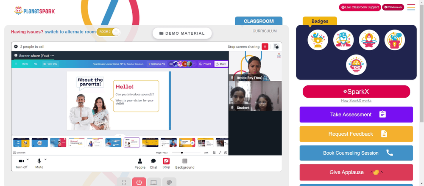Screen dimensions: 424x186
Task: Open PS Moments
Action: [x=393, y=7]
